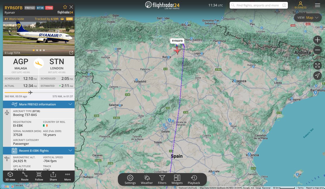Follow the selected aircraft

pyautogui.click(x=39, y=176)
